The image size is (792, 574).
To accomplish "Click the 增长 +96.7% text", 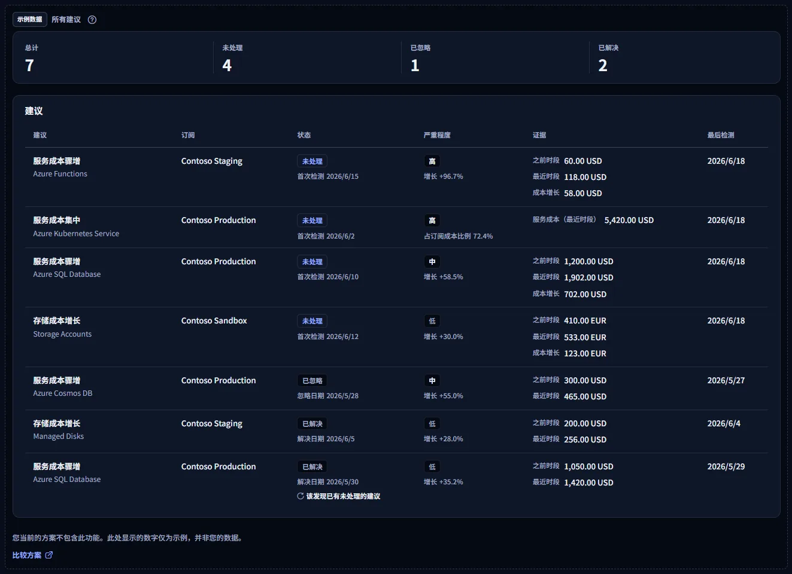I will coord(444,176).
